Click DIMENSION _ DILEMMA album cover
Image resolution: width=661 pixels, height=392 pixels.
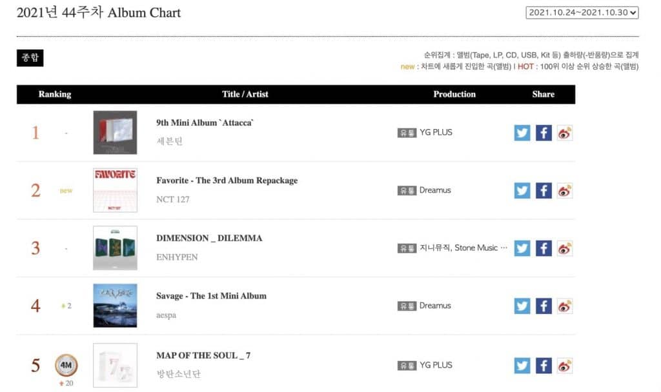115,248
